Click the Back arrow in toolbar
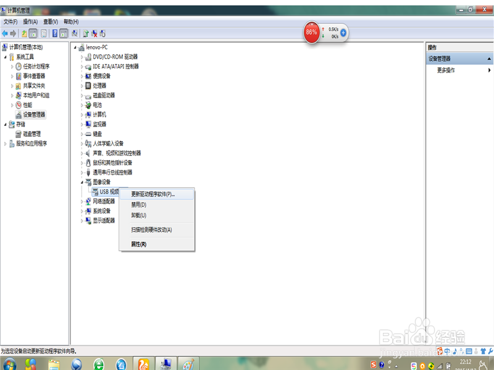 coord(5,33)
